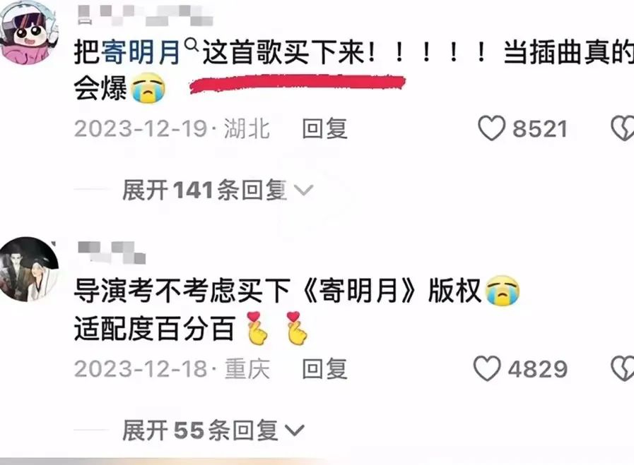Open the couple photo avatar profile

[x=28, y=270]
